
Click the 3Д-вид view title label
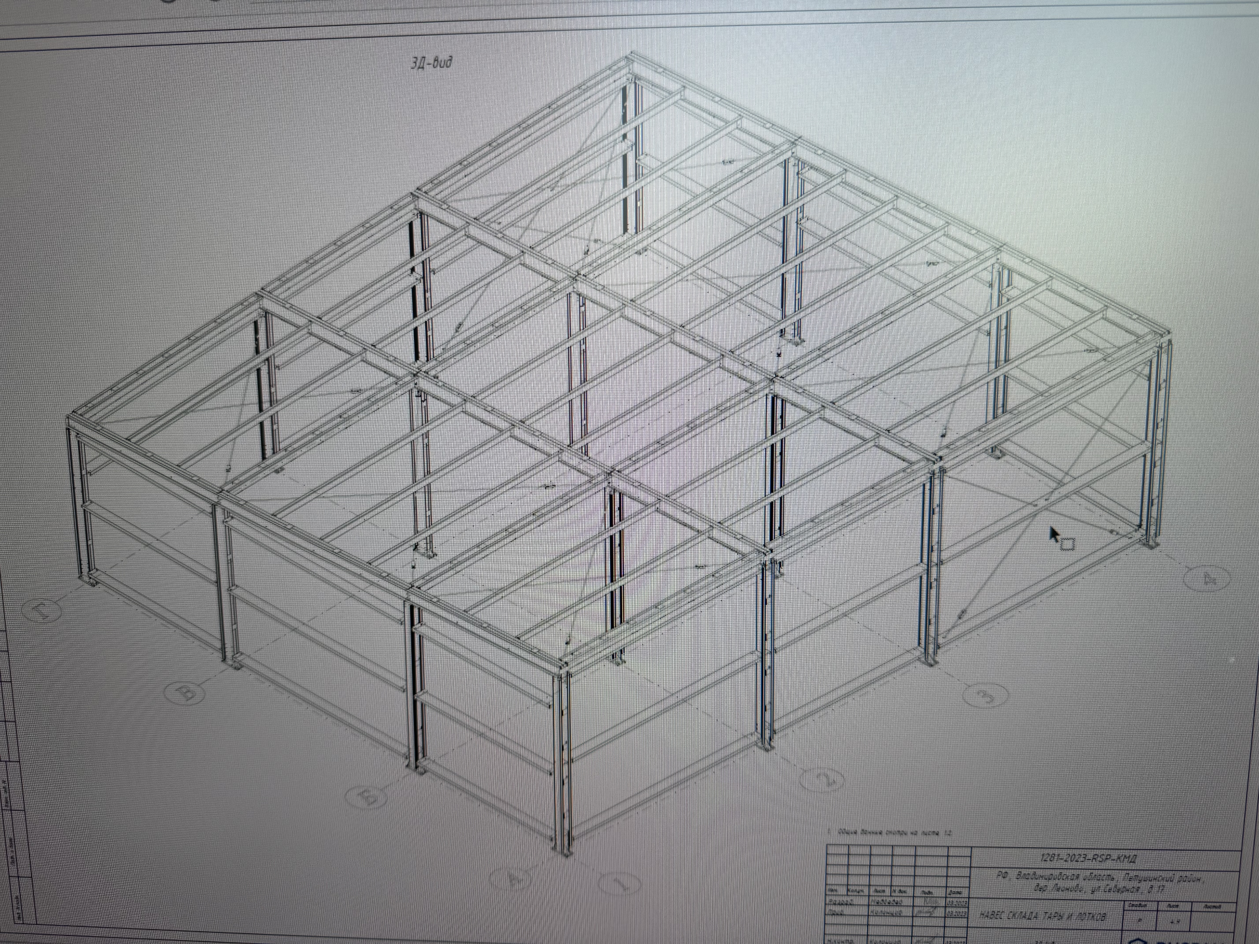pos(431,63)
